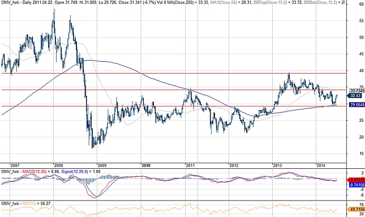Click the 50 price axis label
Viewport: 365px width, 217px height.
point(362,37)
